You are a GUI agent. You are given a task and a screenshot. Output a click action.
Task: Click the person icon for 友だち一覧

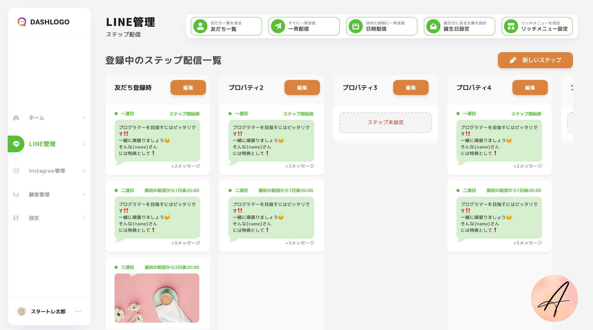tap(200, 26)
